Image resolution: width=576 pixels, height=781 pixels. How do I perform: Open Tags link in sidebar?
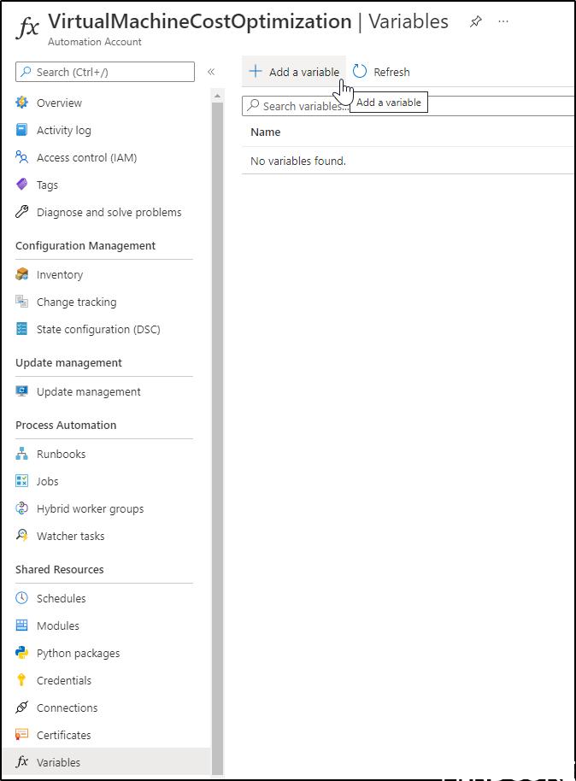(x=47, y=185)
